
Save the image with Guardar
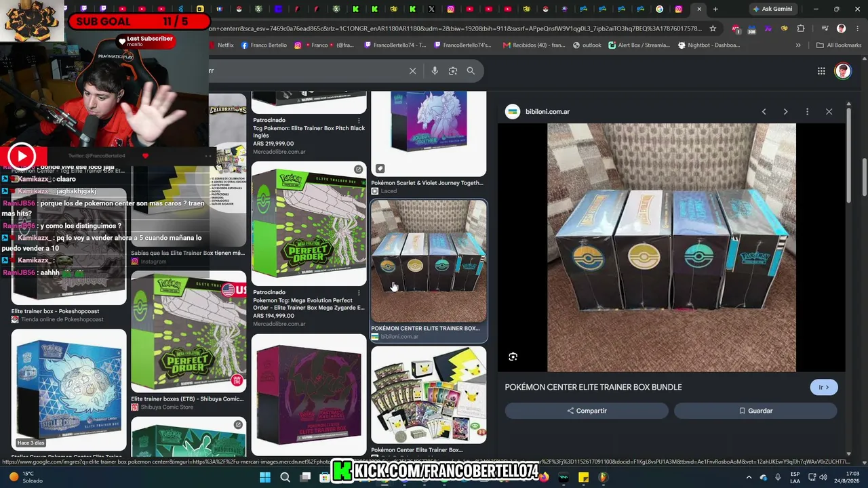pyautogui.click(x=755, y=411)
